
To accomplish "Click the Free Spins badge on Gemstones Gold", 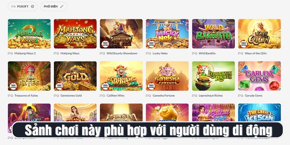I will [x=59, y=86].
